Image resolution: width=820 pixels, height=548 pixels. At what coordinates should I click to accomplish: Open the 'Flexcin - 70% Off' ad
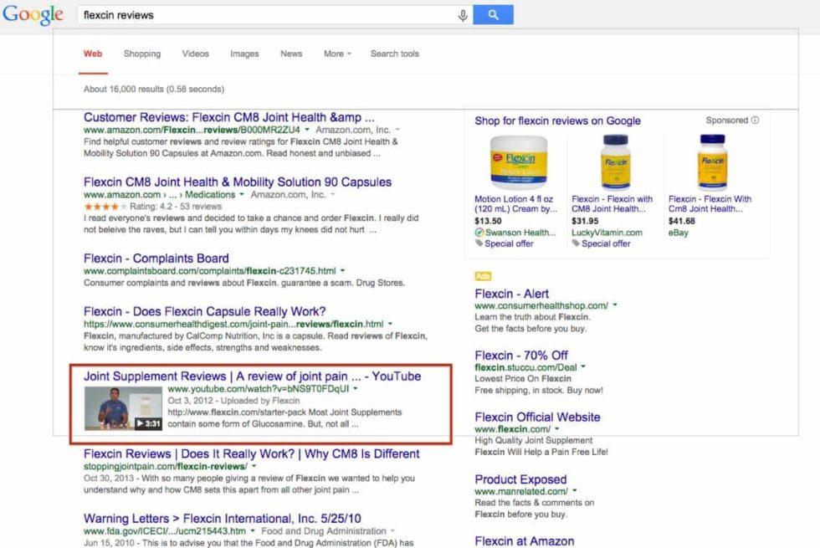[x=521, y=356]
